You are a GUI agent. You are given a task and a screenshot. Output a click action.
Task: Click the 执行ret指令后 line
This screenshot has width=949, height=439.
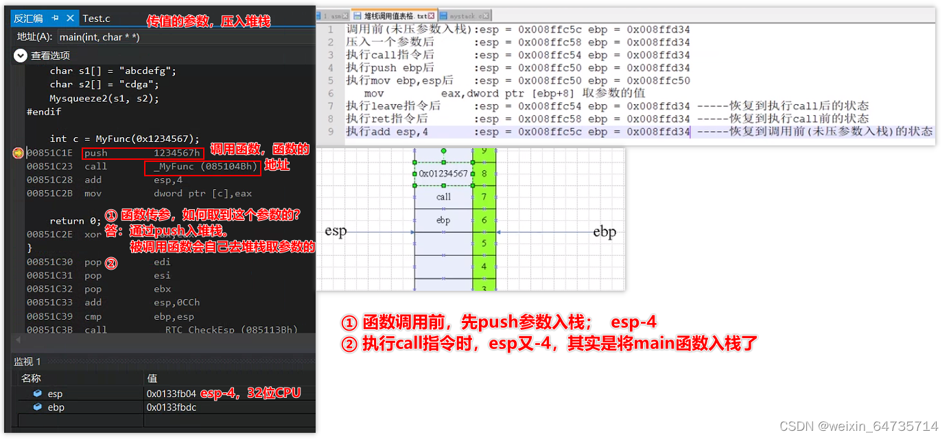pyautogui.click(x=607, y=119)
